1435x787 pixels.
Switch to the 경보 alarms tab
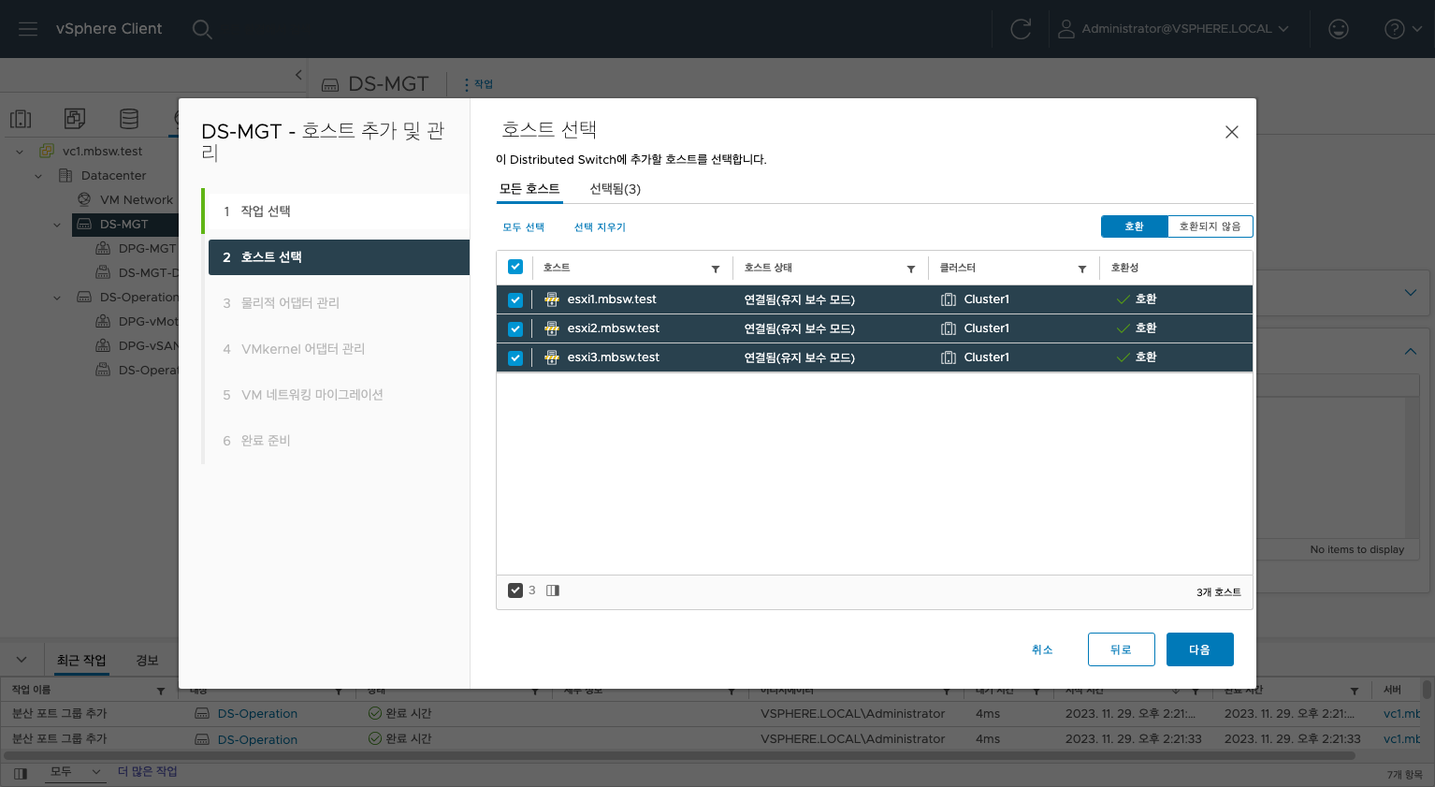147,661
